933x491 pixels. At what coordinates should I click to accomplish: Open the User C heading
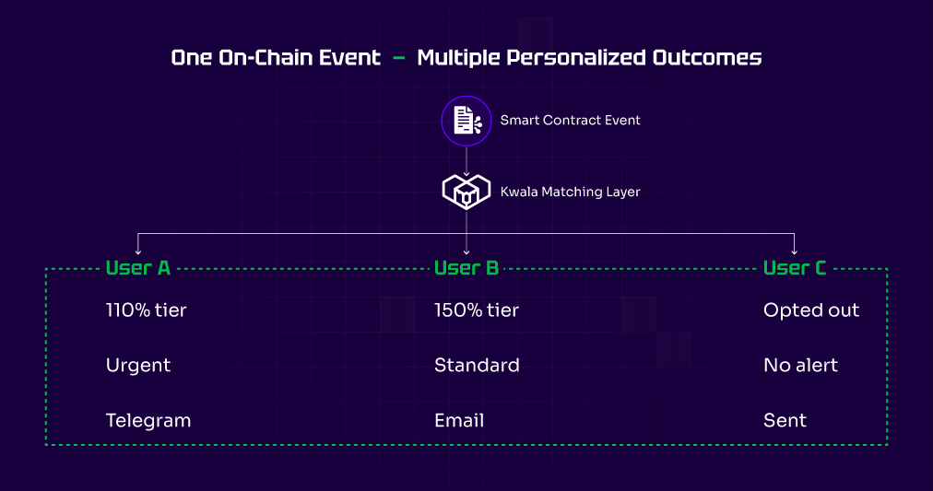[795, 268]
